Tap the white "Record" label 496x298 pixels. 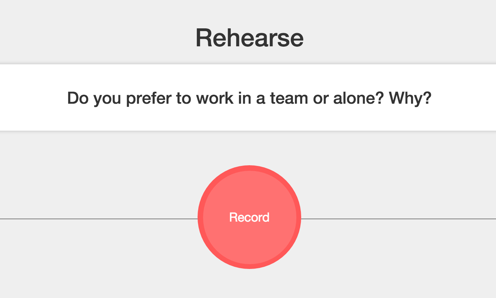point(249,217)
